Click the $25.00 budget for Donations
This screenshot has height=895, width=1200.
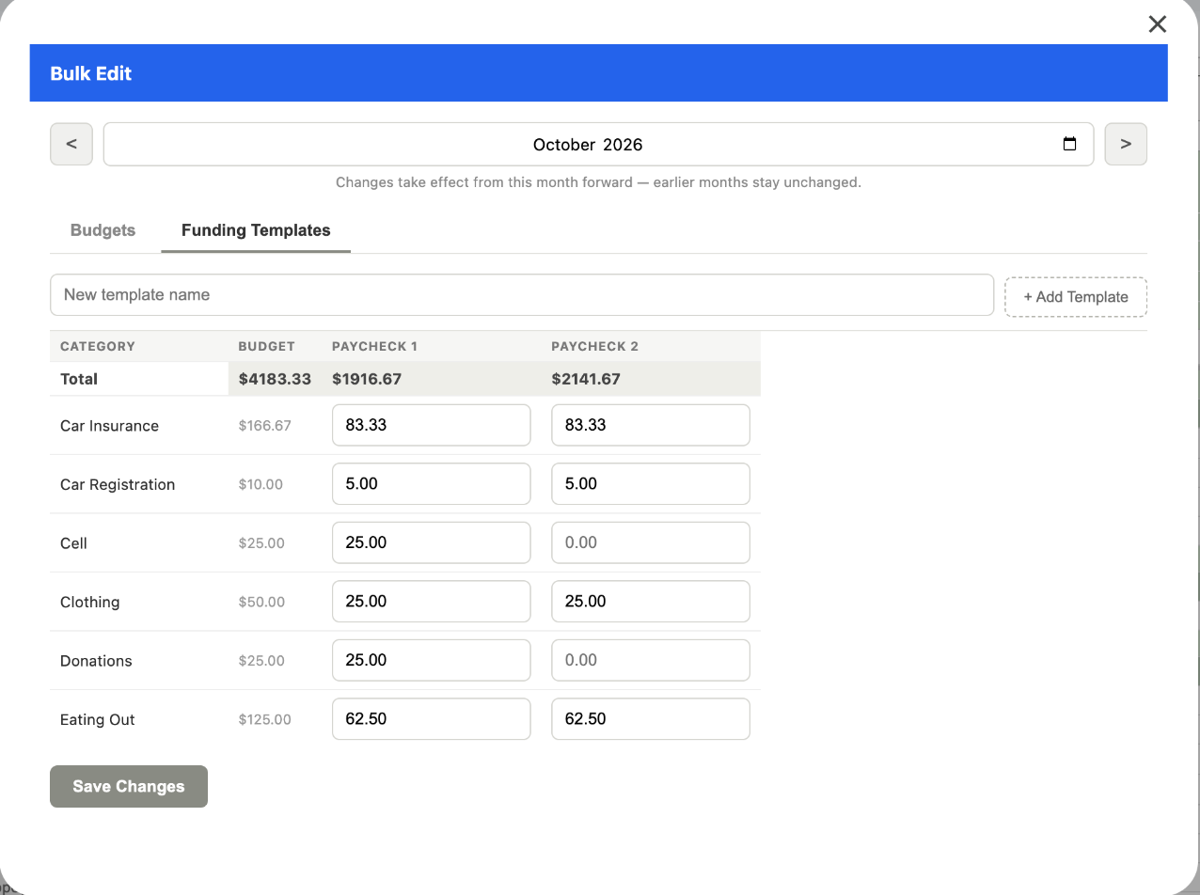(x=261, y=661)
